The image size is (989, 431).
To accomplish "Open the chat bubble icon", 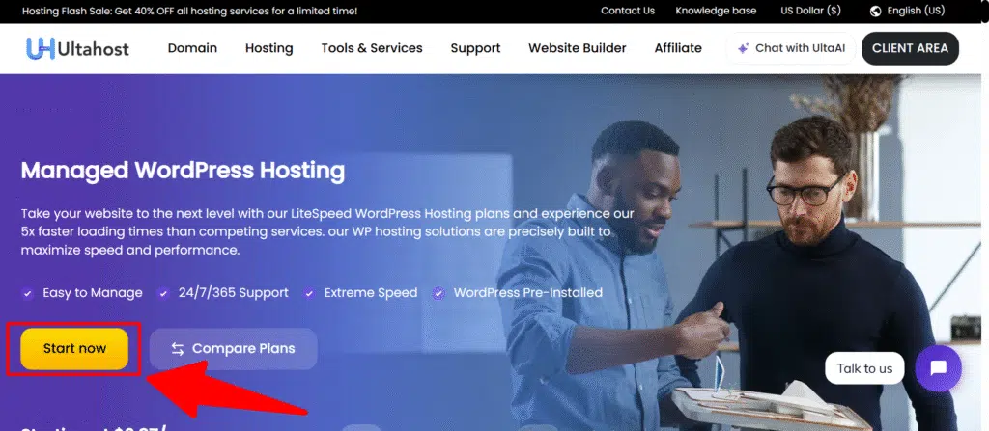I will (938, 367).
